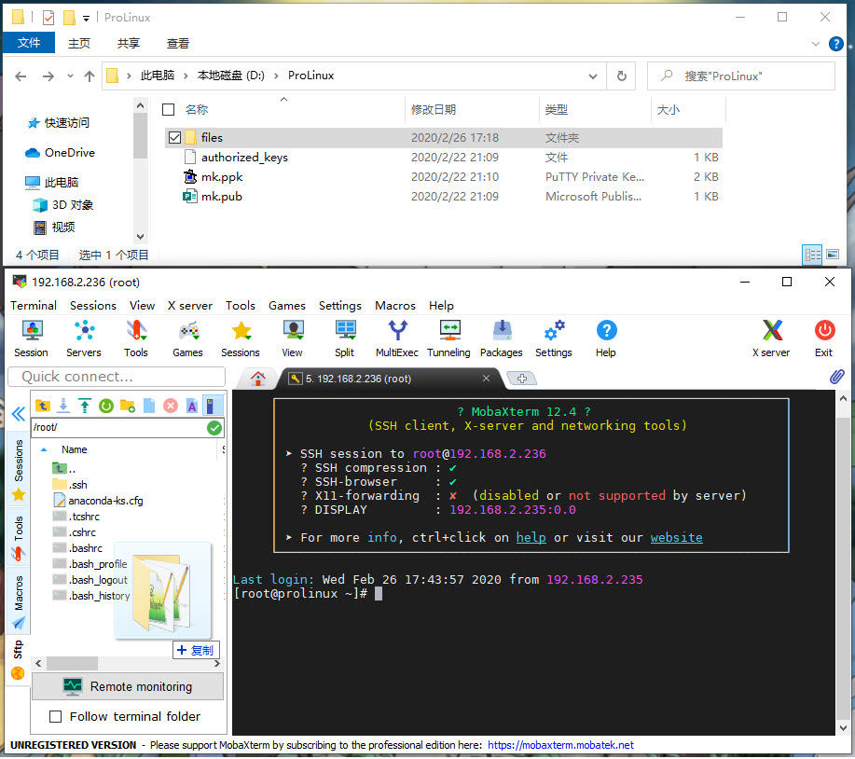Click the Split terminal icon
855x759 pixels.
click(x=345, y=338)
